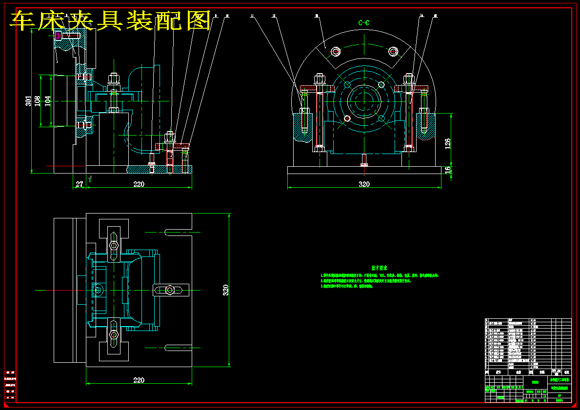The image size is (580, 410).
Task: Select the vertical 320 dimension of the plan view
Action: point(226,290)
